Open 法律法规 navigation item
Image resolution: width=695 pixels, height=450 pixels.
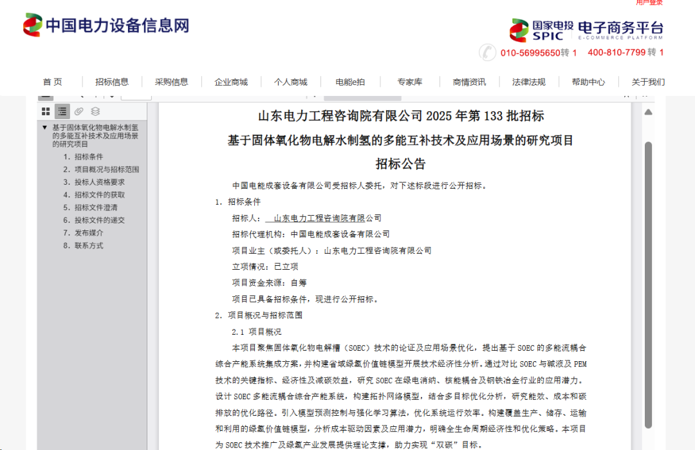tap(528, 82)
